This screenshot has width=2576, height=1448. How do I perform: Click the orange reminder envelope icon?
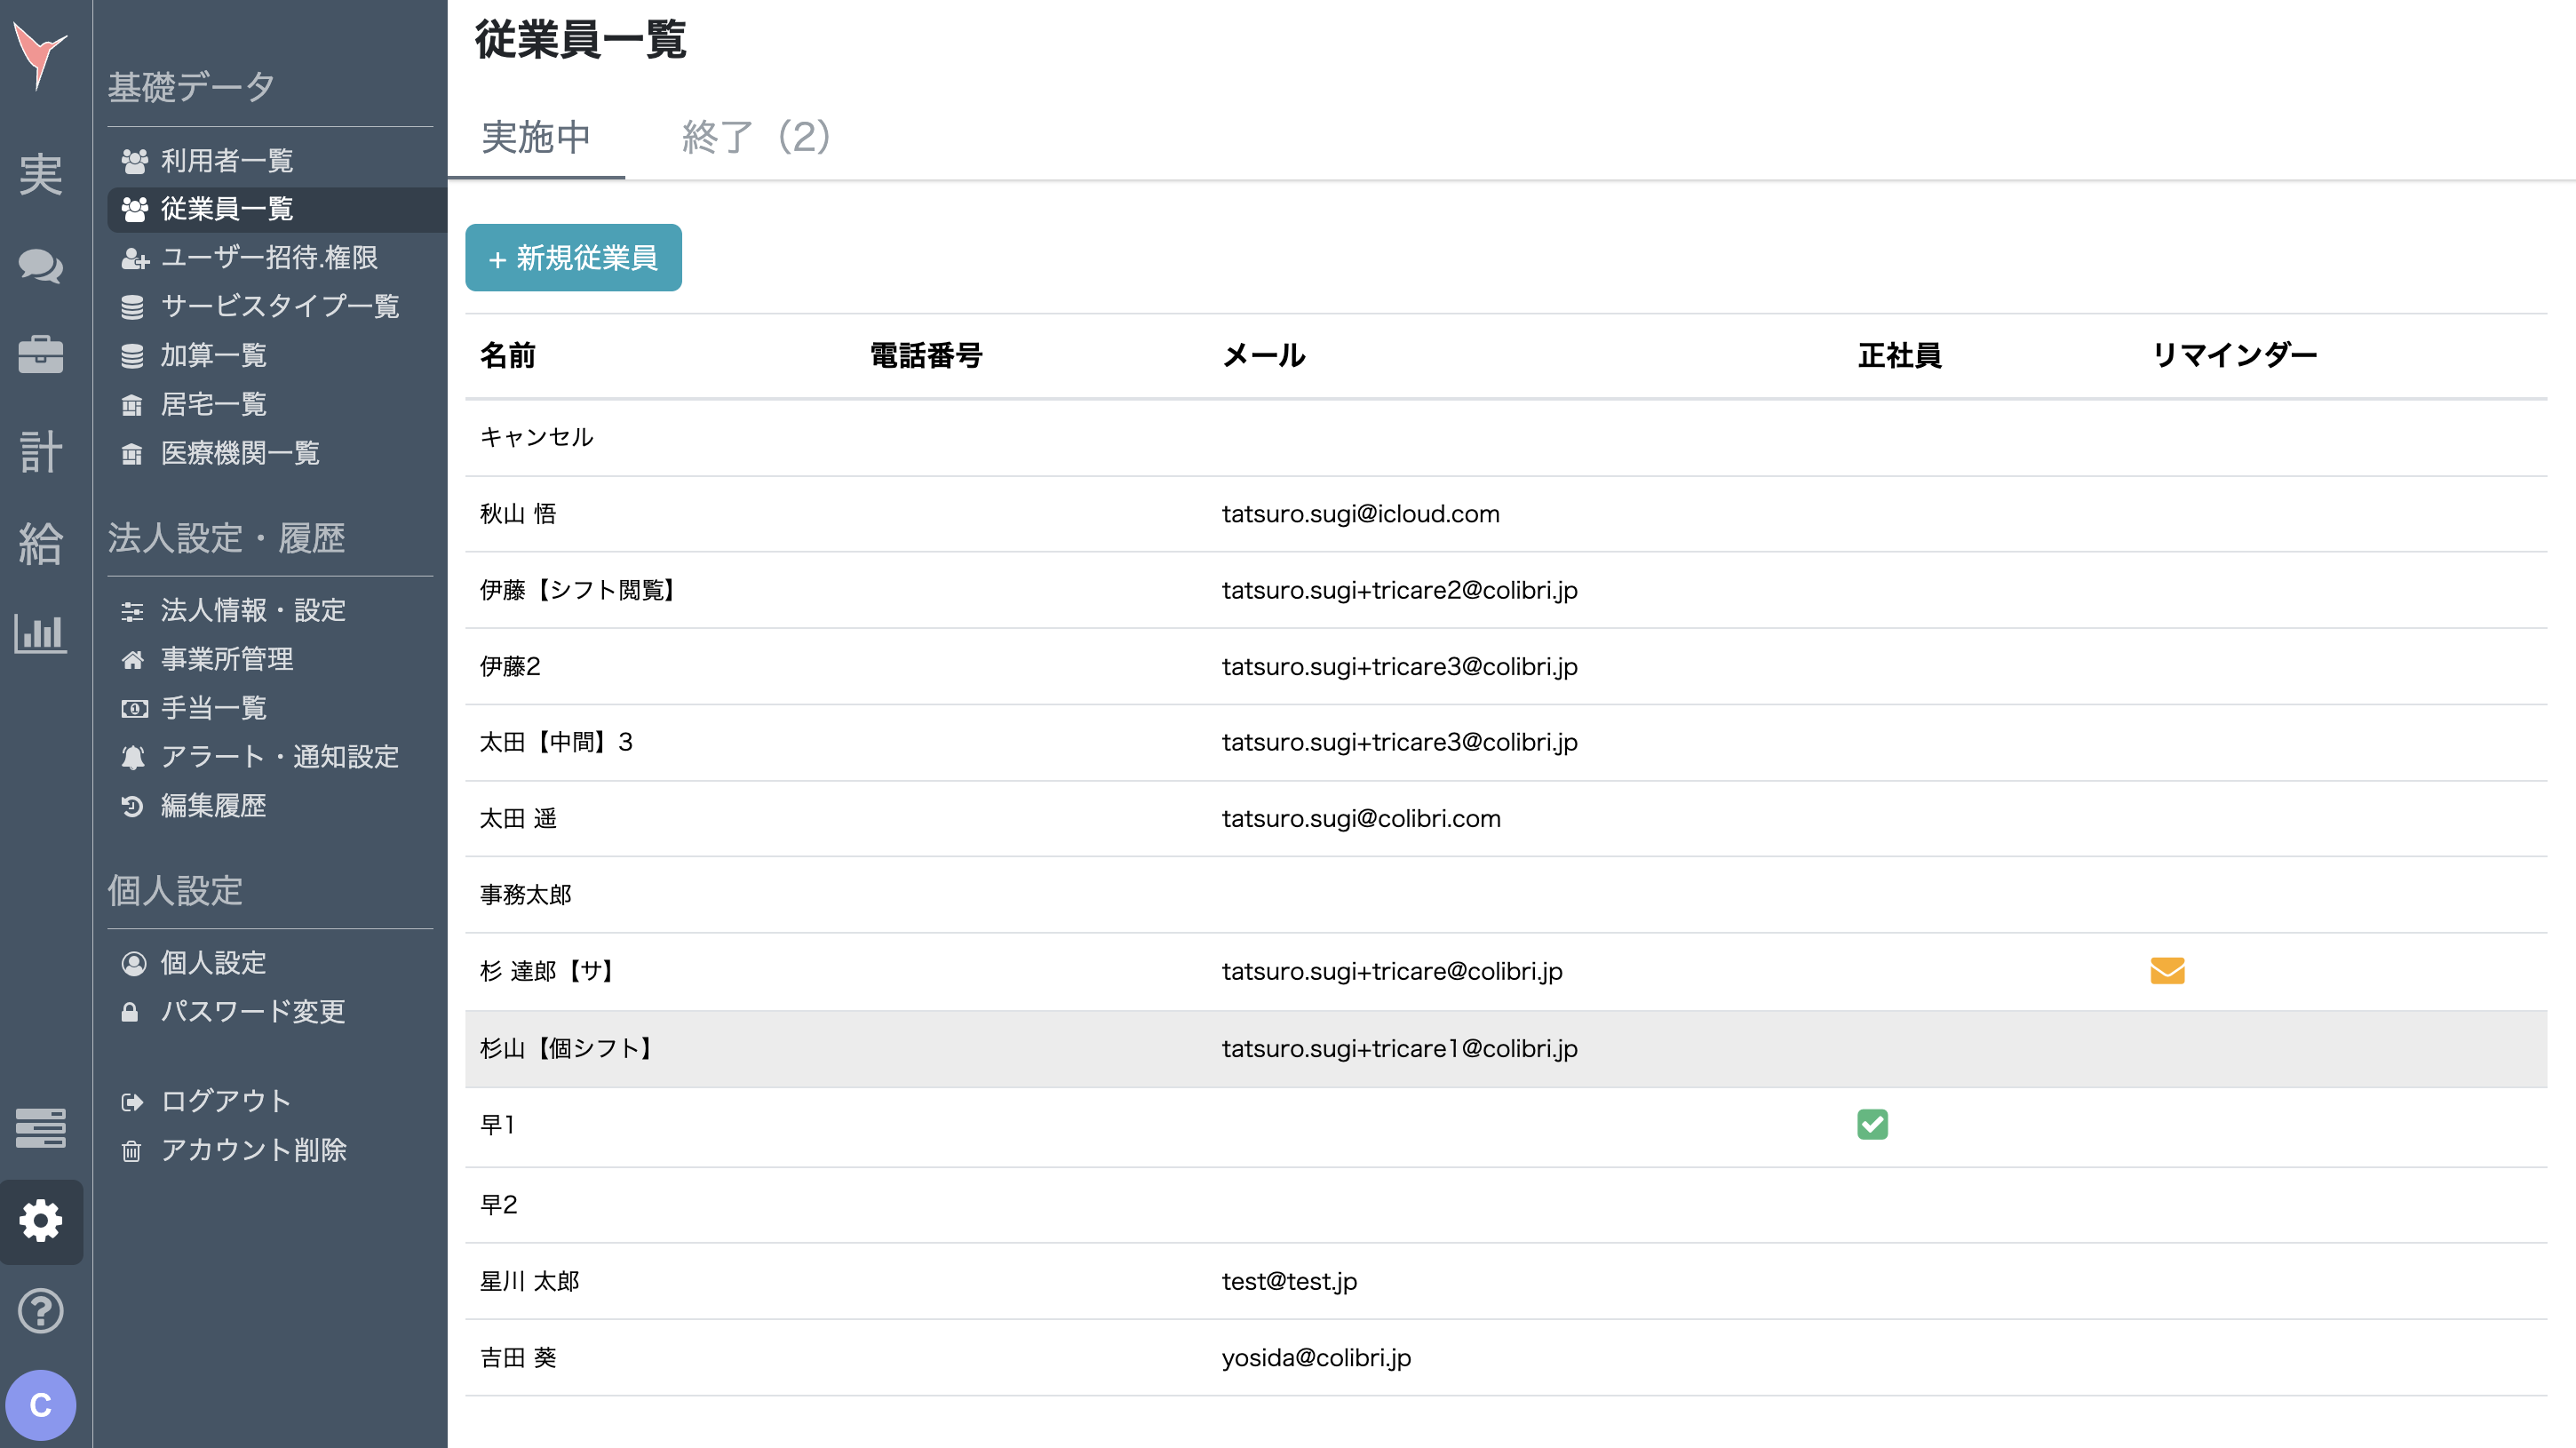pyautogui.click(x=2167, y=971)
